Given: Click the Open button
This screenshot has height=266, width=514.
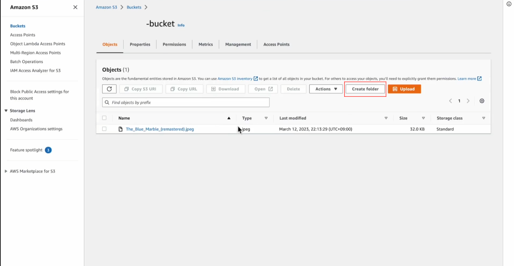Looking at the screenshot, I should coord(263,89).
